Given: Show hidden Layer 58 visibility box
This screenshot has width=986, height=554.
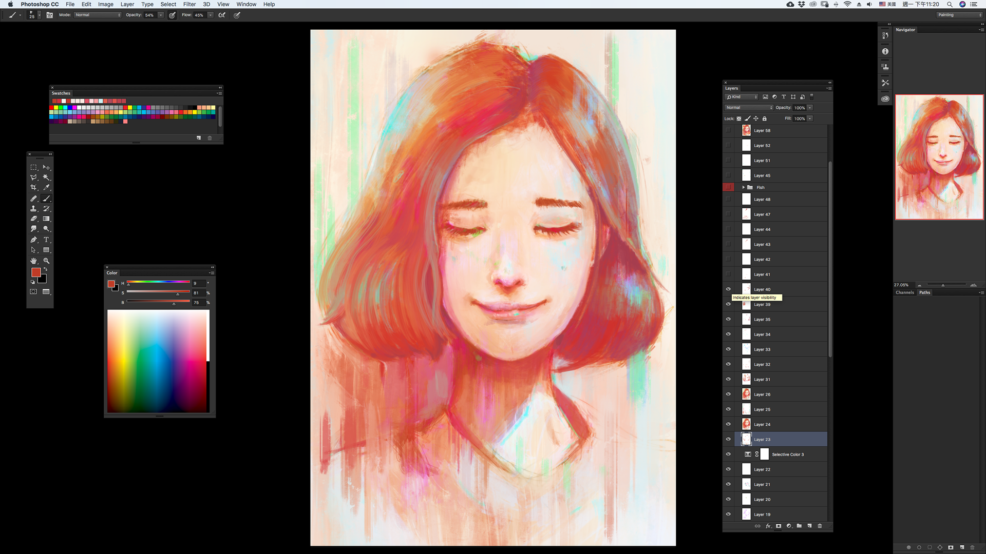Looking at the screenshot, I should click(x=728, y=130).
